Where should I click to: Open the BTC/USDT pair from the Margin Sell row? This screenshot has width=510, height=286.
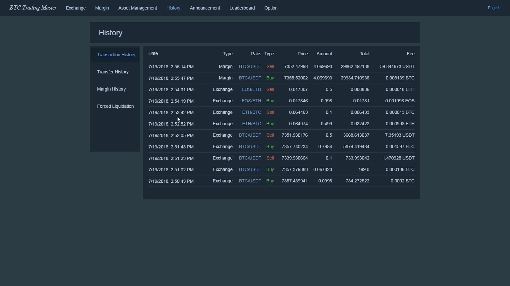point(250,66)
